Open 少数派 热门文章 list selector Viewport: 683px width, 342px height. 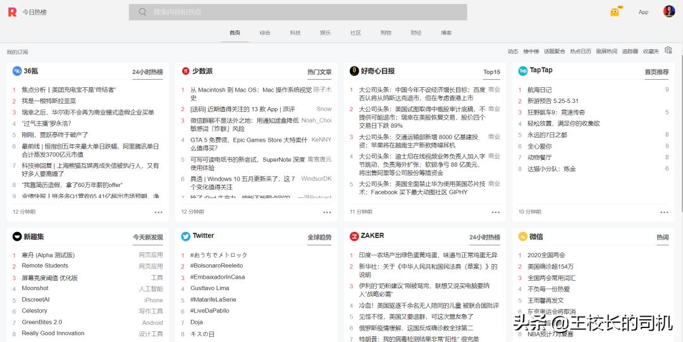point(319,72)
